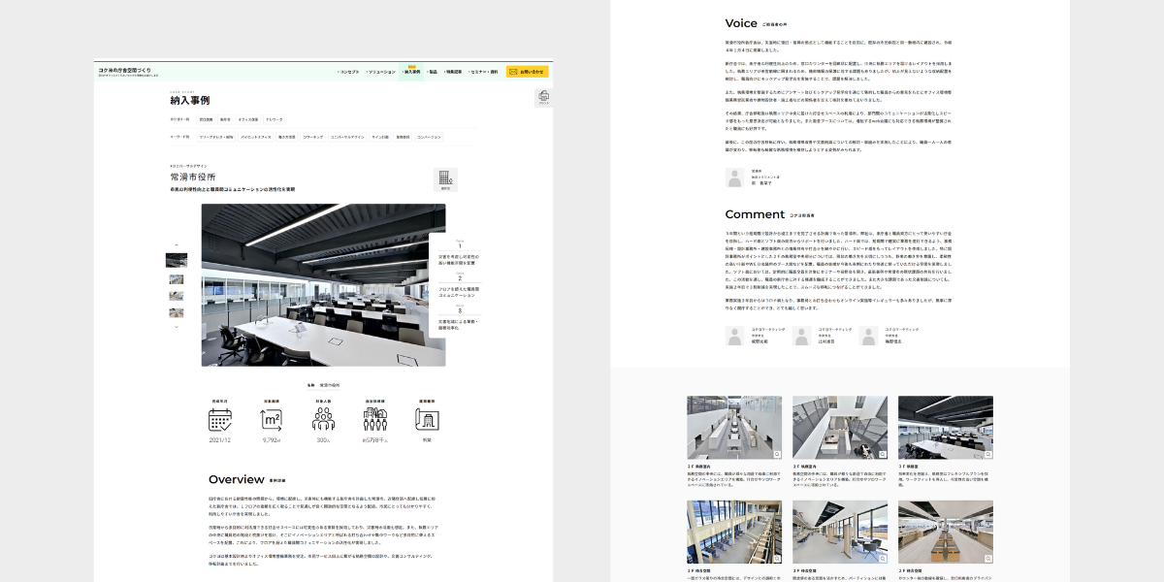The height and width of the screenshot is (582, 1164).
Task: Click the 2021/12 completion date value
Action: [220, 440]
